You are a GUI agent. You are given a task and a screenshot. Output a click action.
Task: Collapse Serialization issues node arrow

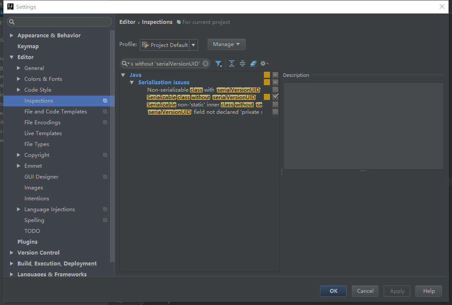point(132,83)
